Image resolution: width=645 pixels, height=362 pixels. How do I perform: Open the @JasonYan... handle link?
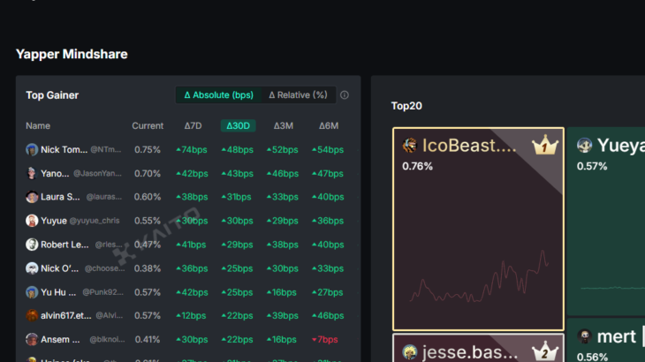click(97, 173)
